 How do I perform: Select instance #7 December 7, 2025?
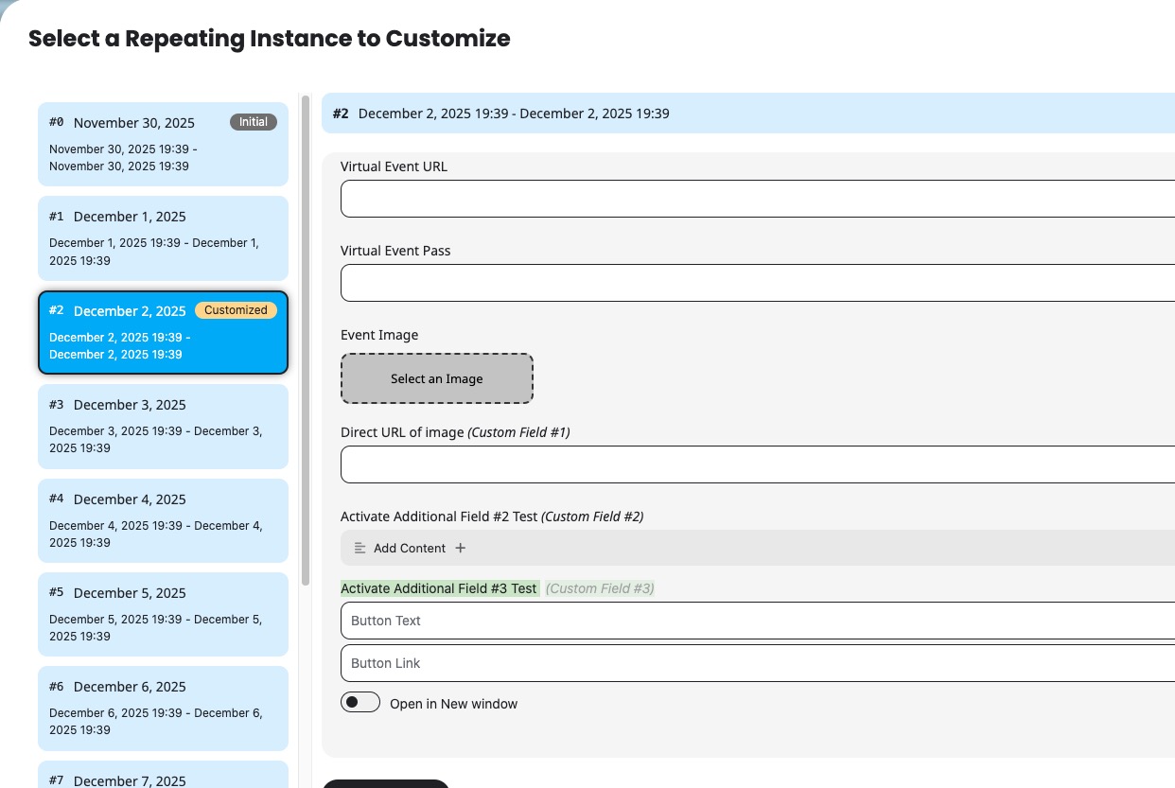point(163,776)
